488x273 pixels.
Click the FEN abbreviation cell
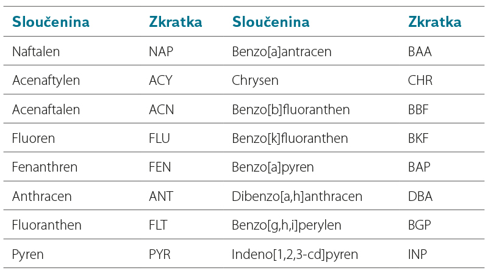(160, 167)
